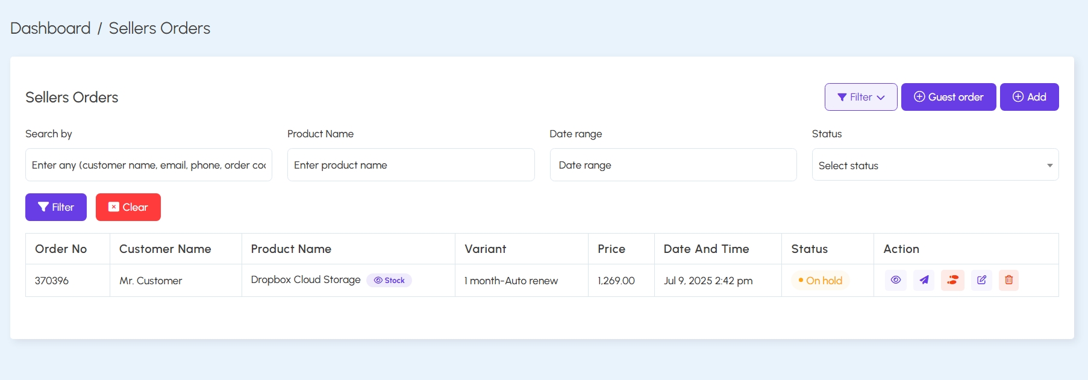Go to Dashboard via the breadcrumb
Viewport: 1088px width, 380px height.
[51, 28]
